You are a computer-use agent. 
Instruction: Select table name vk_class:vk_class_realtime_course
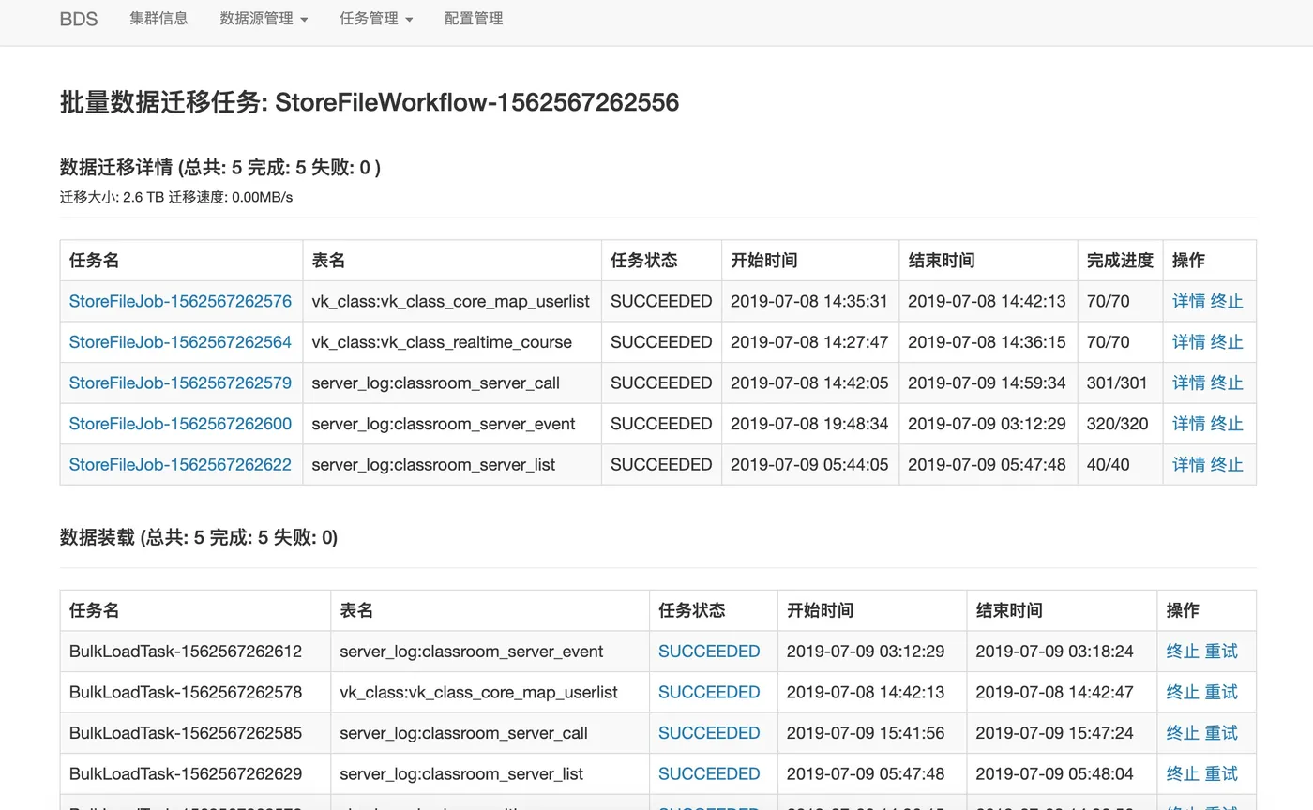442,342
